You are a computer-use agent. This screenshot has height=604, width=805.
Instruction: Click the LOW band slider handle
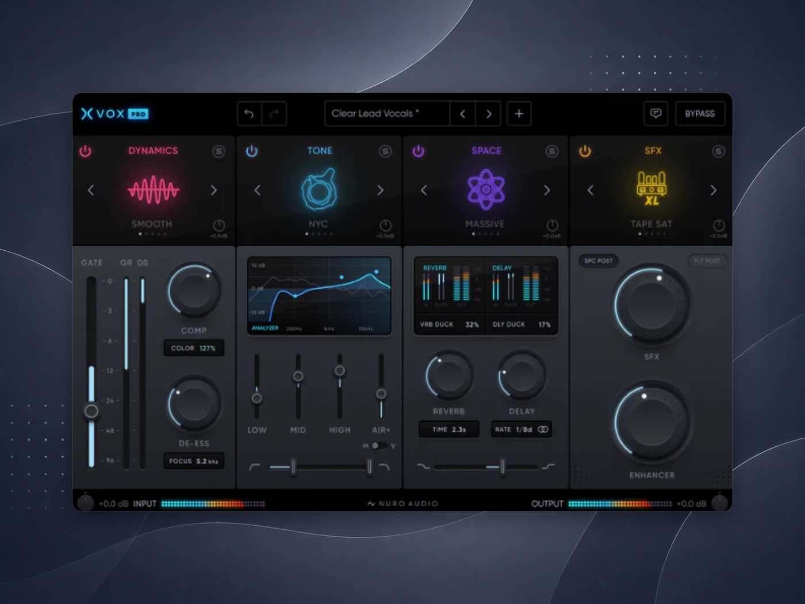pyautogui.click(x=257, y=397)
